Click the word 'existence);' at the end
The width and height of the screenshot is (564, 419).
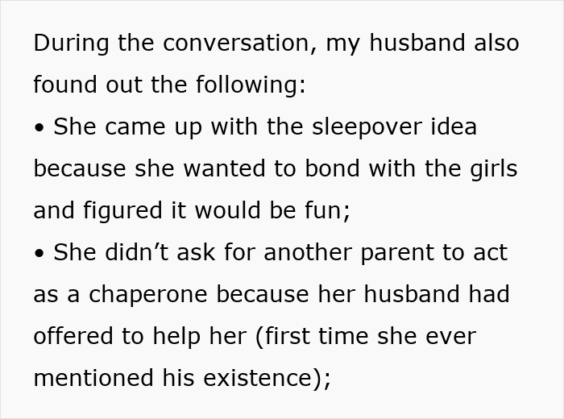[267, 379]
